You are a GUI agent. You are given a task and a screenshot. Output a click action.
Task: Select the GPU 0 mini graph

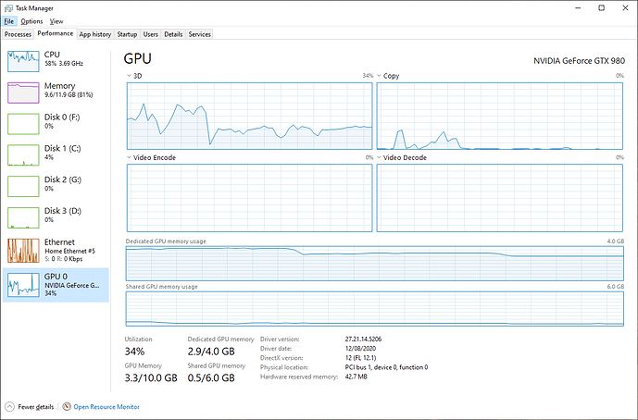point(23,285)
